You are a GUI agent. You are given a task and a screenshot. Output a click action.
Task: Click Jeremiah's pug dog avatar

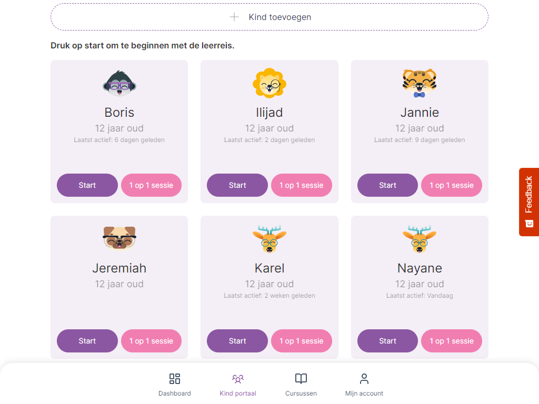119,238
